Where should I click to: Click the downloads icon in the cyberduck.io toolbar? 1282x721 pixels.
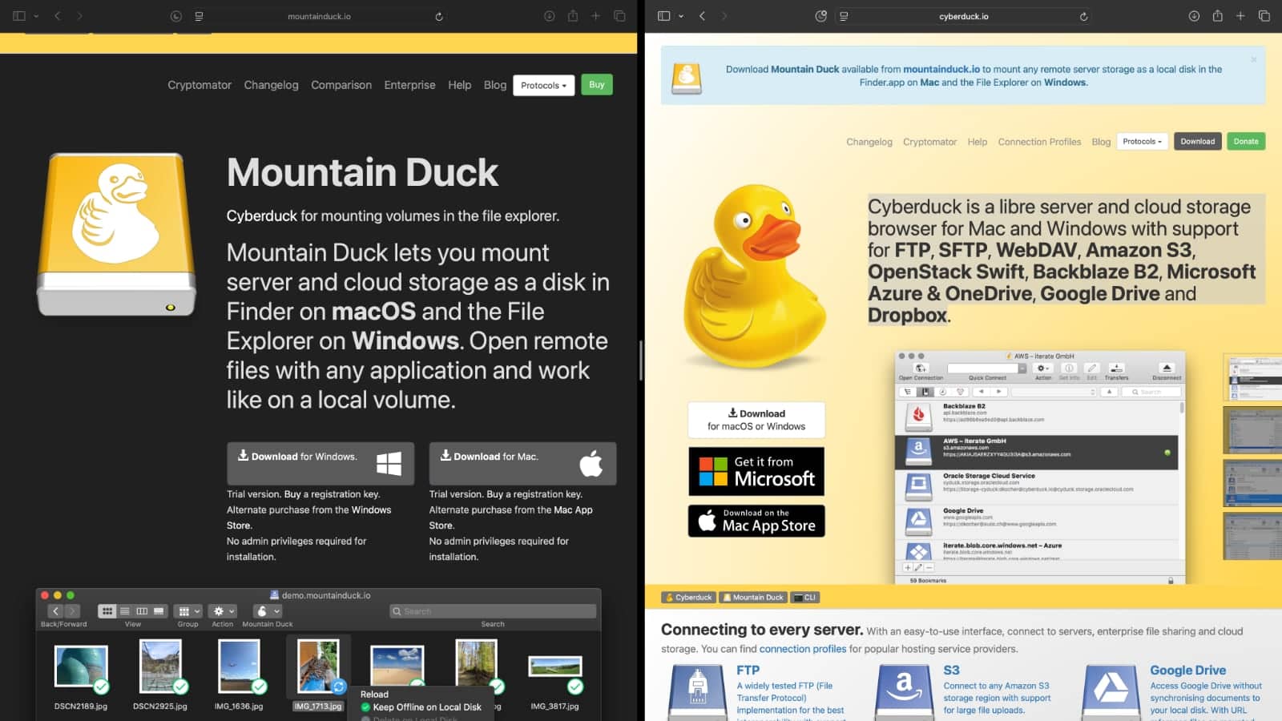click(x=1194, y=16)
